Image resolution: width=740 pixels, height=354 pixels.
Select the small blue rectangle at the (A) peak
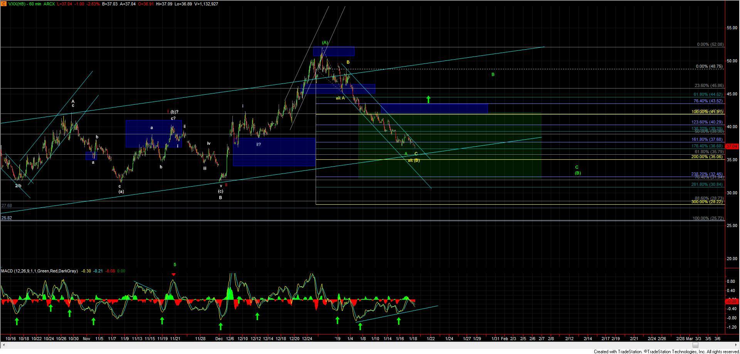pyautogui.click(x=333, y=51)
